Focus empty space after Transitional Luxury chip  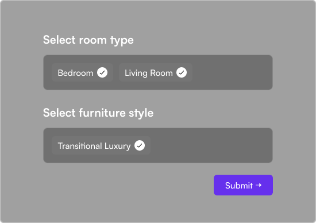click(211, 145)
